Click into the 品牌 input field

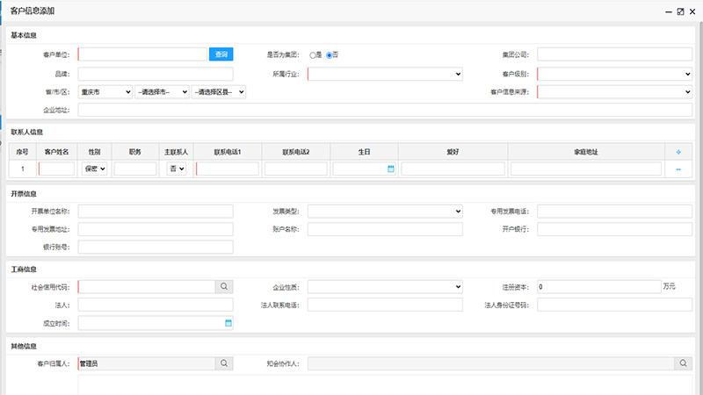click(156, 74)
